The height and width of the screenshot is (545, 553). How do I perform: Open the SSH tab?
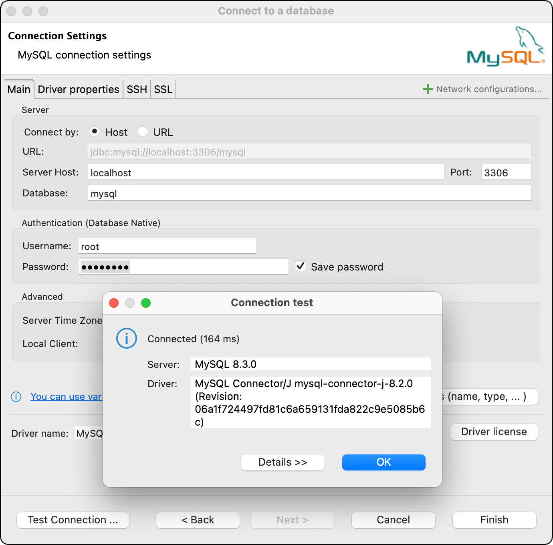coord(137,89)
